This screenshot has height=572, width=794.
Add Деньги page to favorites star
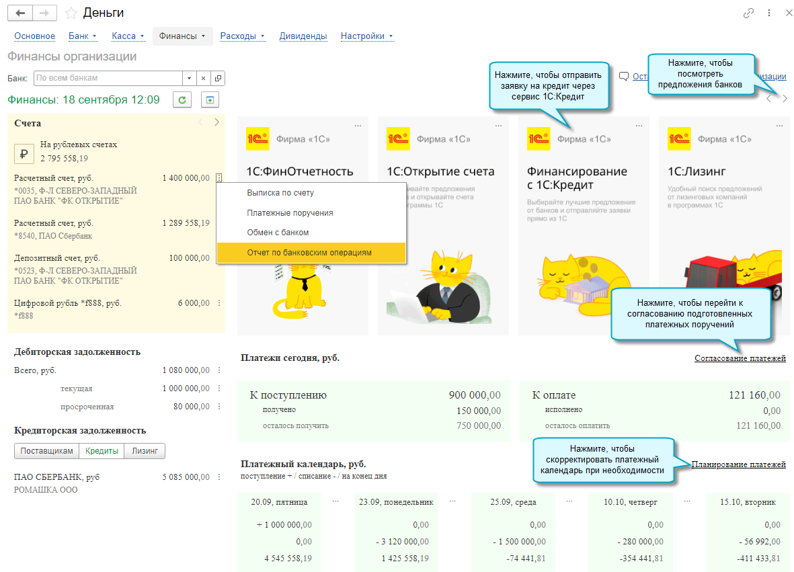71,13
